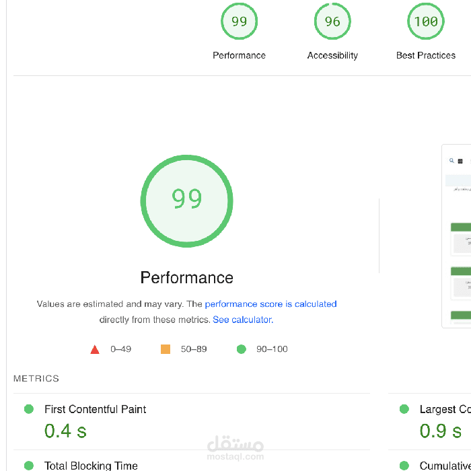Viewport: 471px width, 471px height.
Task: Click the '0.9 s' metric value
Action: click(440, 431)
